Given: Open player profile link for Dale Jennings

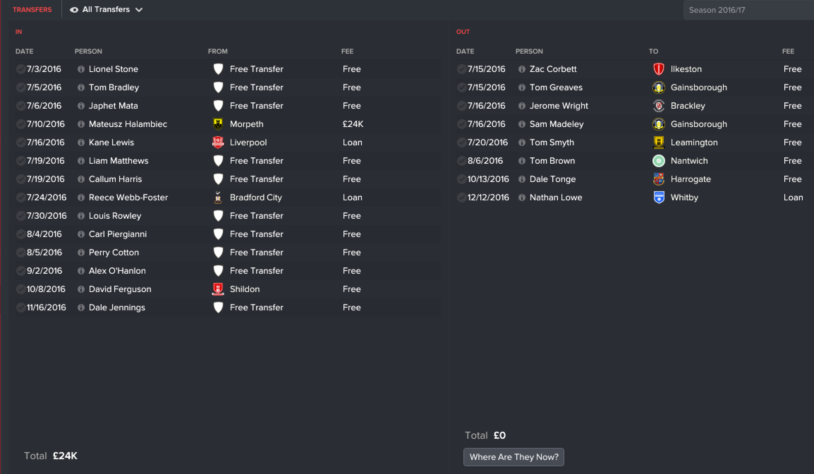Looking at the screenshot, I should (117, 308).
